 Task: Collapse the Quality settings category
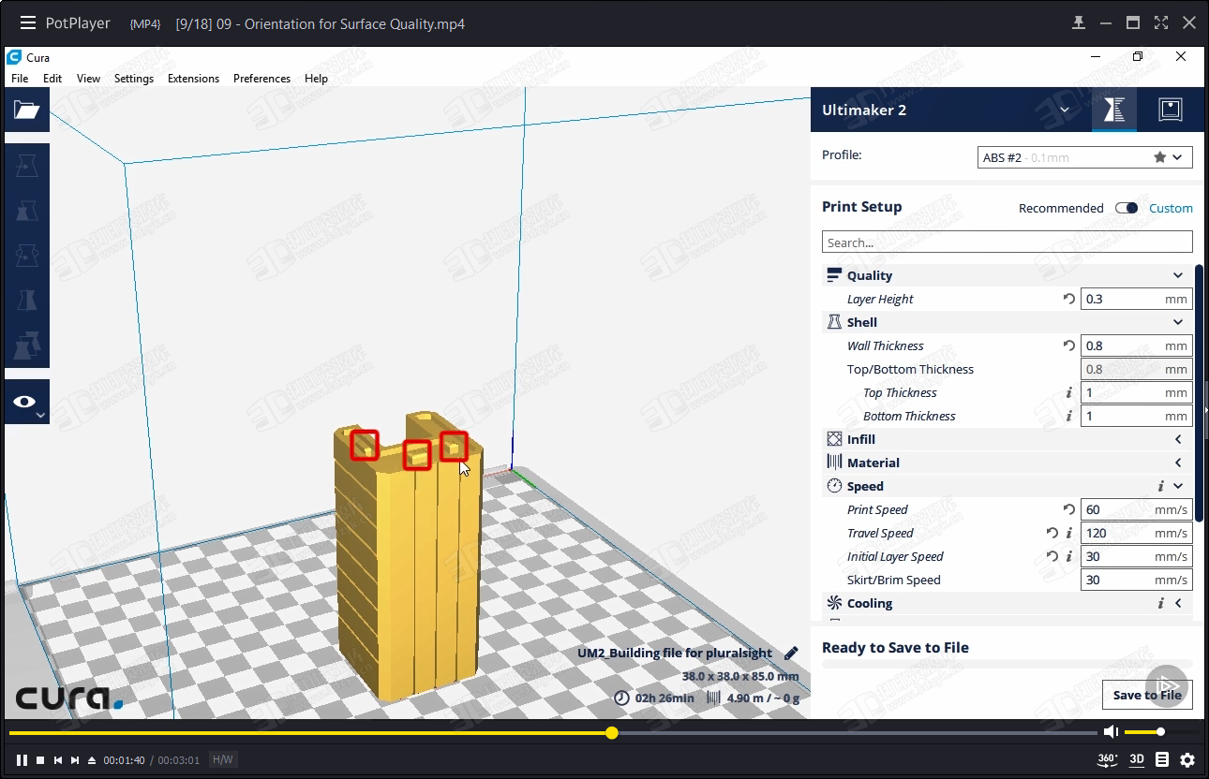1178,275
